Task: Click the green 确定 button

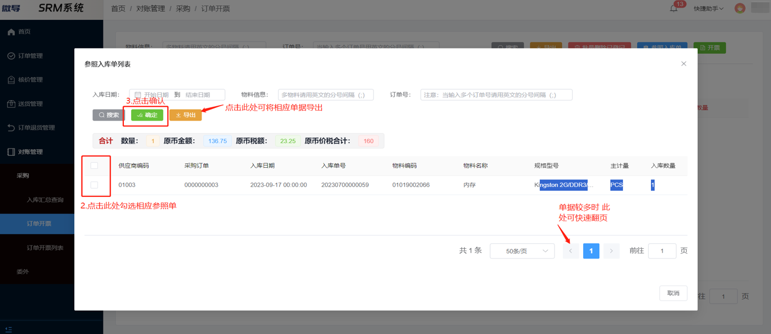Action: (147, 115)
